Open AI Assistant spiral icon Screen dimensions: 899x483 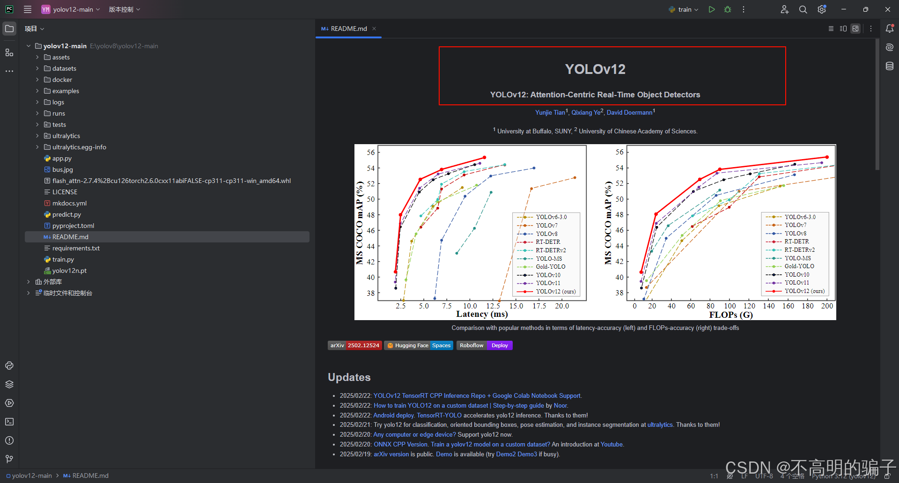[890, 47]
